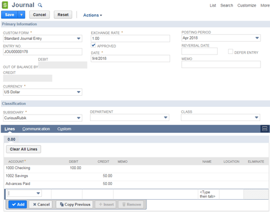Click the Remove line trash button
The image size is (270, 212).
point(132,204)
